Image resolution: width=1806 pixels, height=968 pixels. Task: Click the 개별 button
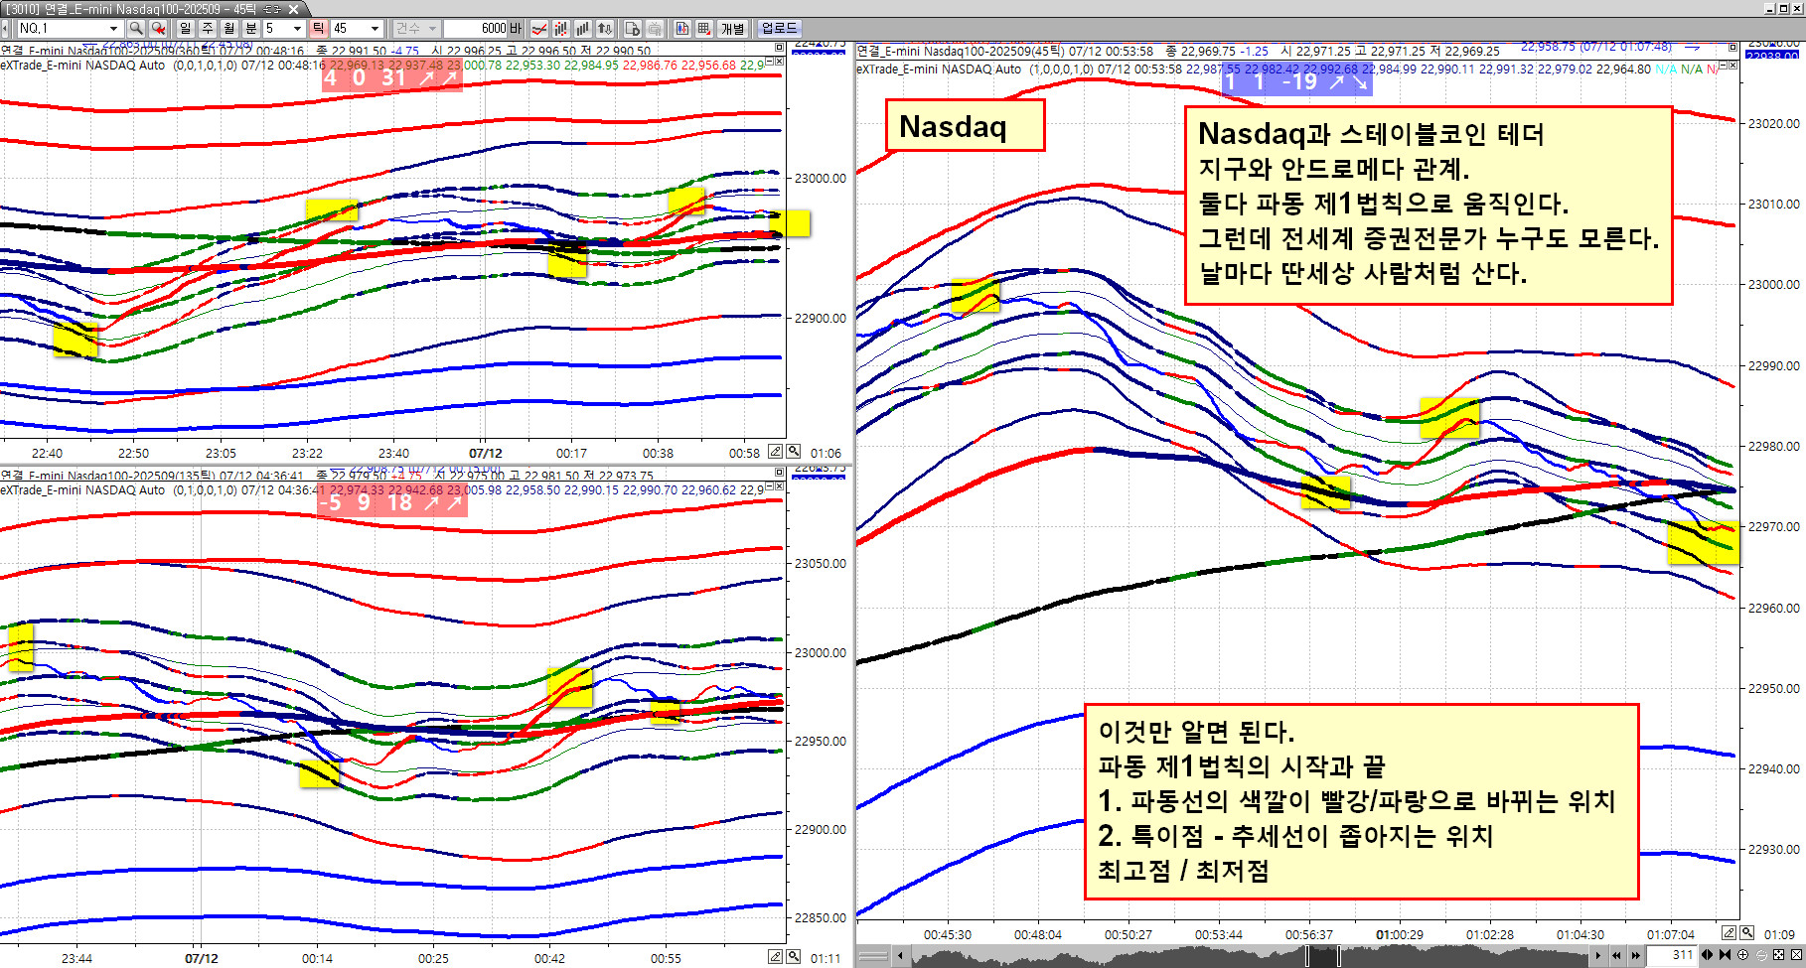click(732, 28)
